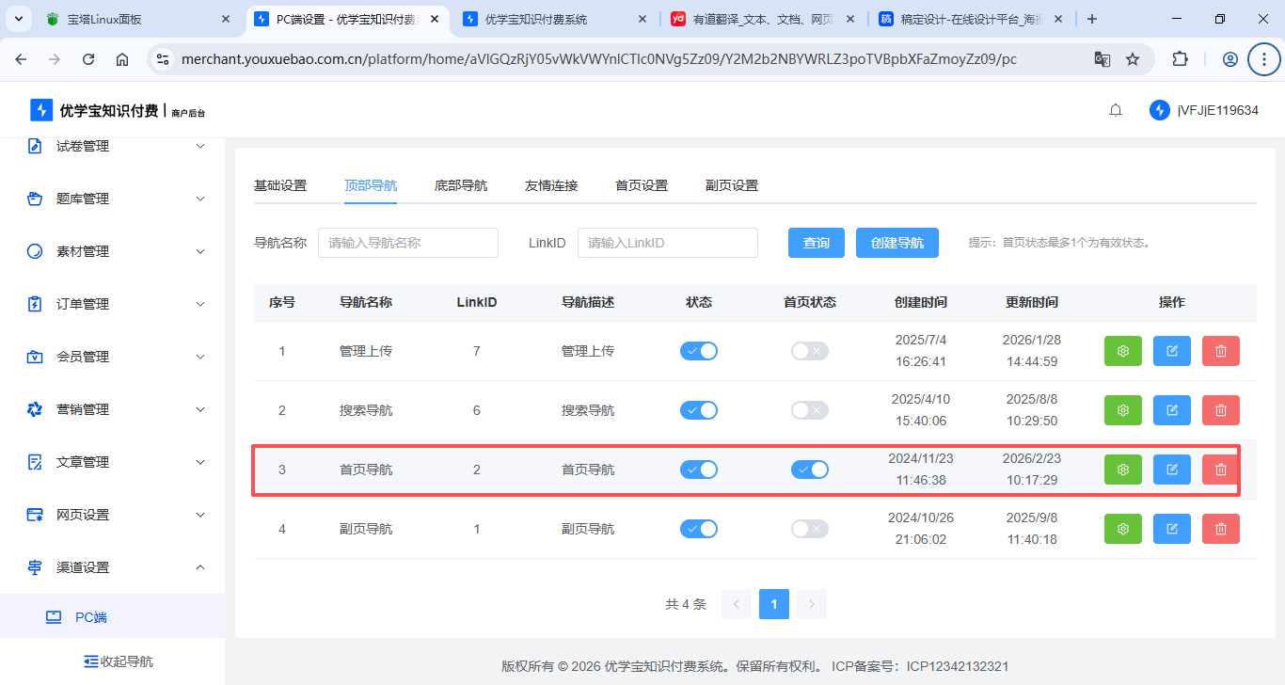Click the red delete icon for 副页导航 row
This screenshot has height=685, width=1285.
(x=1220, y=529)
